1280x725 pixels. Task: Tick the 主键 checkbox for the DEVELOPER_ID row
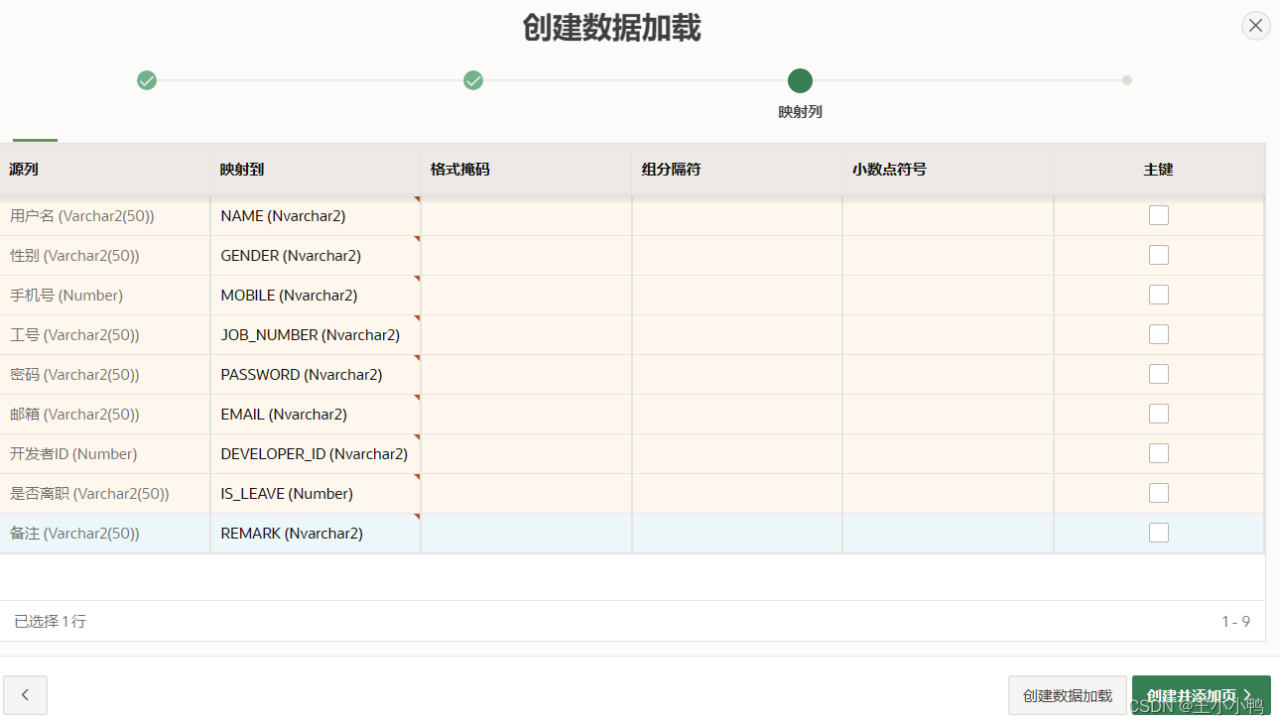pyautogui.click(x=1158, y=453)
